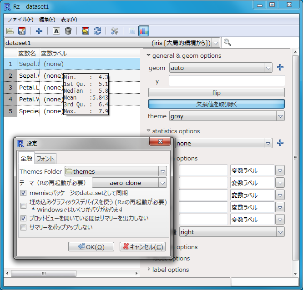Click the save dataset toolbar icon
303x290 pixels.
(x=22, y=31)
